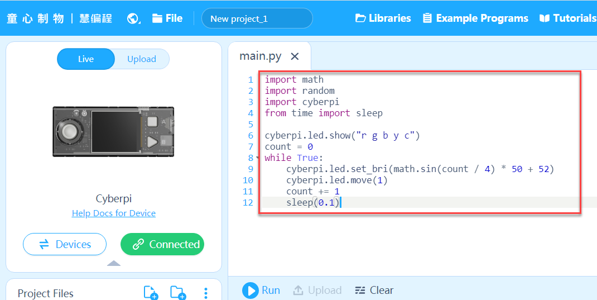
Task: Switch to Upload mode
Action: pyautogui.click(x=142, y=59)
